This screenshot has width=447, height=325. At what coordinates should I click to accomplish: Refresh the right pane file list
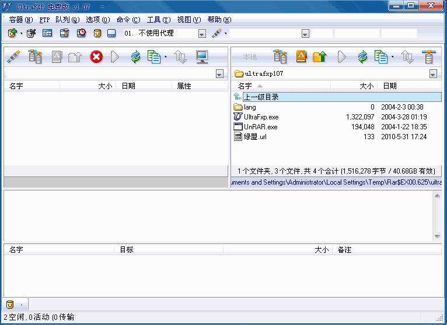coord(362,56)
